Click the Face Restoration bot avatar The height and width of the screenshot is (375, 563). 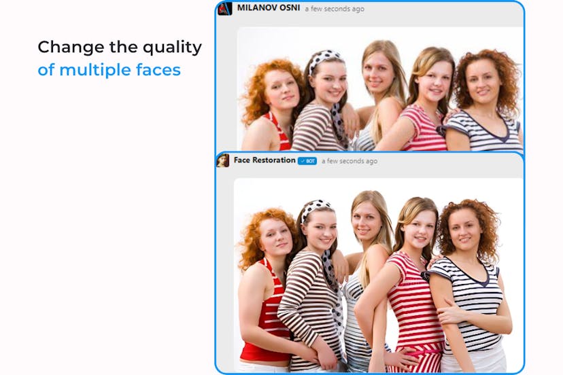point(222,160)
